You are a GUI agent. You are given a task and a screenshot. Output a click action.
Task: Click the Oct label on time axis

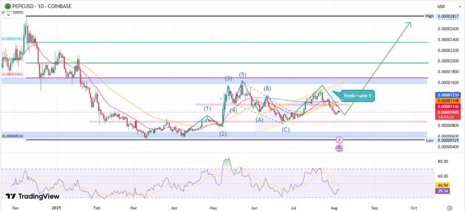414,208
